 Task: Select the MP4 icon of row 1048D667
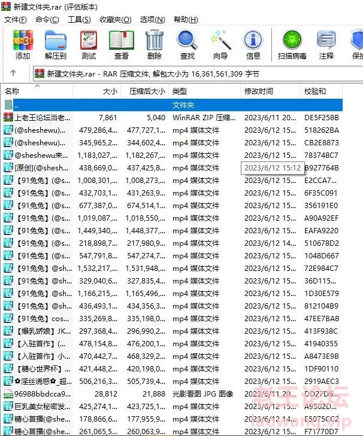[x=8, y=255]
